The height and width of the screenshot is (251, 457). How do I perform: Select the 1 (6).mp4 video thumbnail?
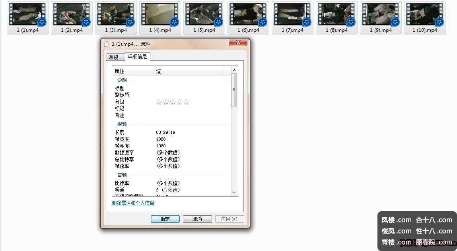[x=248, y=14]
